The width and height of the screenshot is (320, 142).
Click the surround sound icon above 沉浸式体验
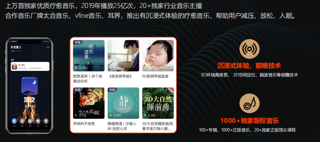(249, 49)
